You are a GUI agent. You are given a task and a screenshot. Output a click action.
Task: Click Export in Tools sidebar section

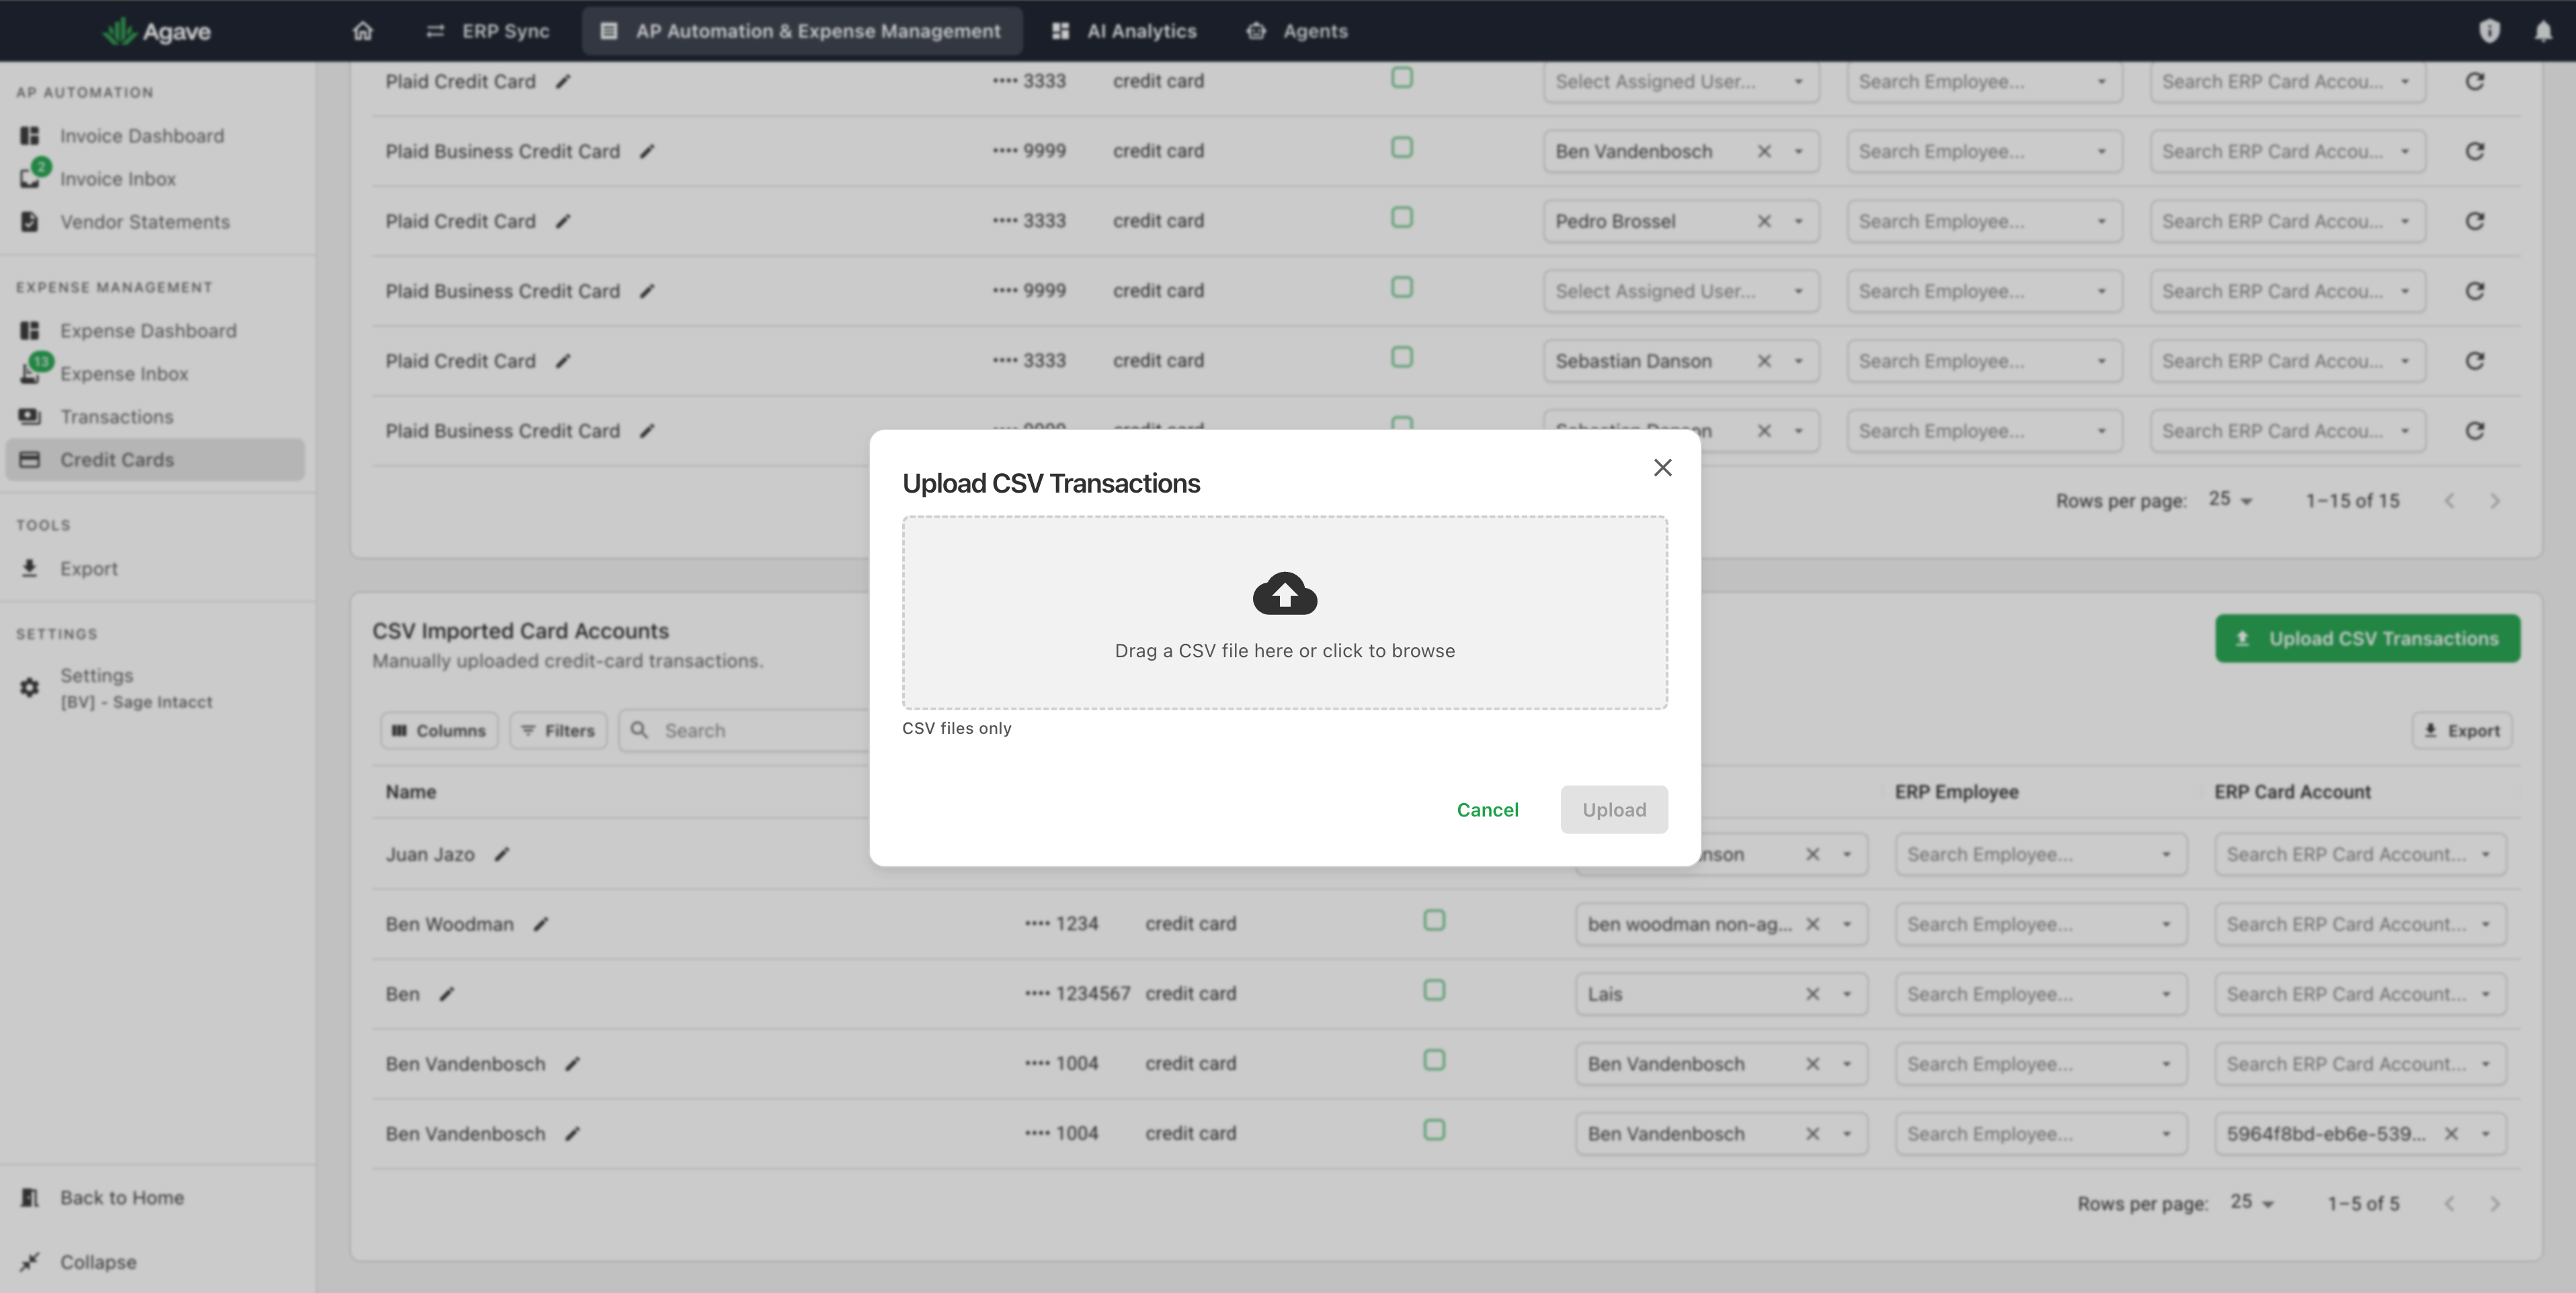tap(88, 568)
